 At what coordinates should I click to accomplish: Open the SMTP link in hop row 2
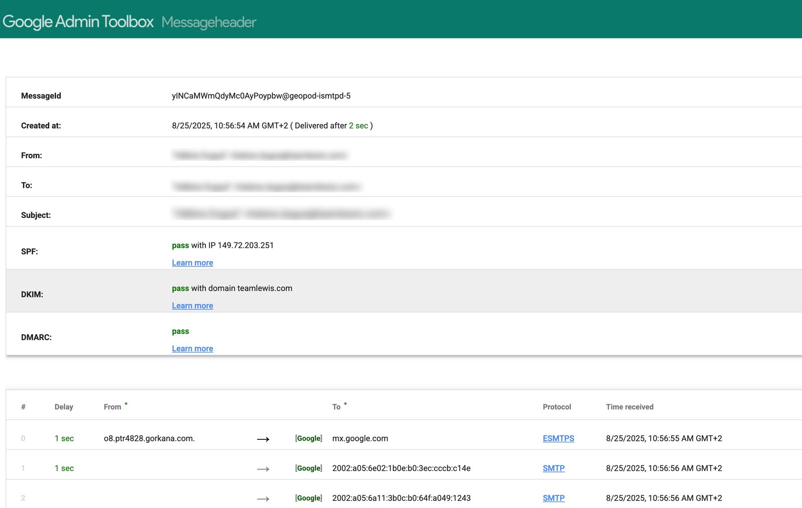(x=553, y=498)
